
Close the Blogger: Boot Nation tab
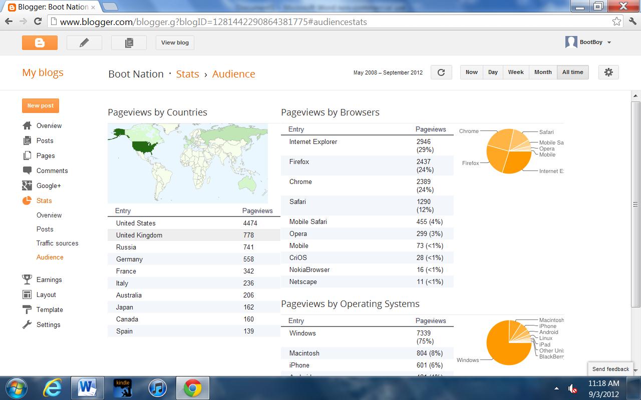click(x=93, y=7)
